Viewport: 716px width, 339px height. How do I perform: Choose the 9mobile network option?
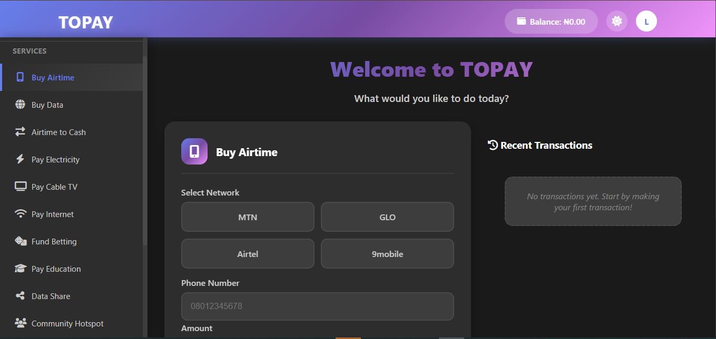click(x=387, y=254)
